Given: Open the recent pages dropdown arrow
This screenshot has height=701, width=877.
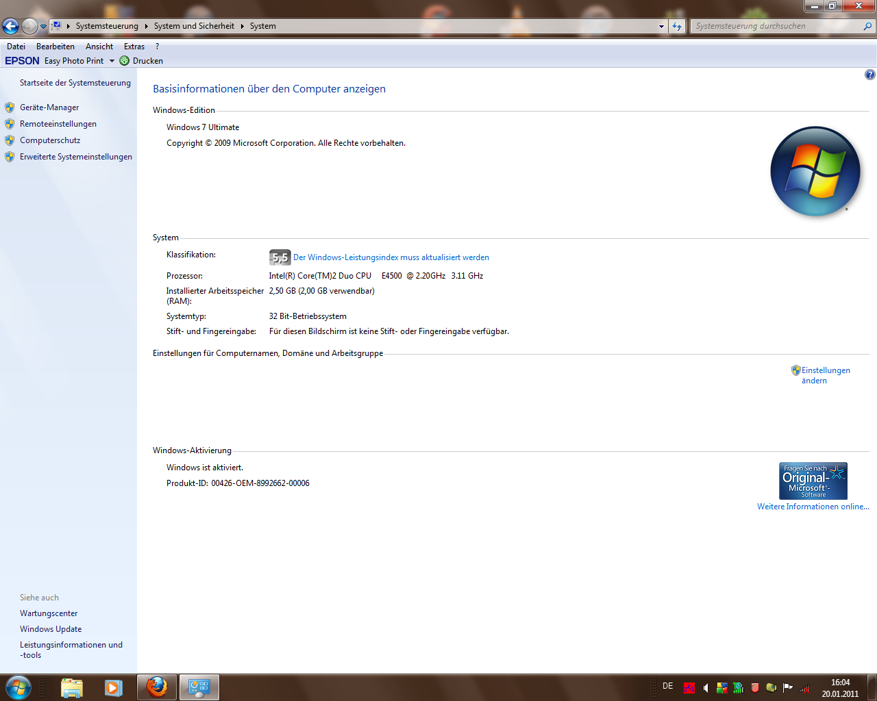Looking at the screenshot, I should click(43, 27).
